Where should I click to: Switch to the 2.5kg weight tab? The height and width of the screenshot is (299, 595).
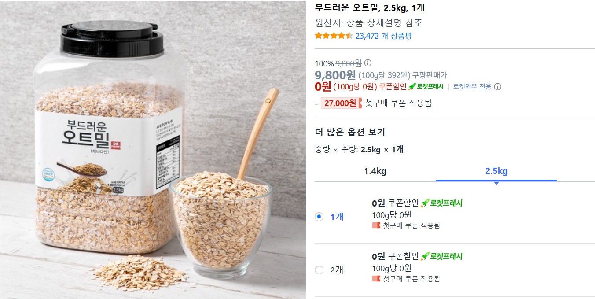coord(496,171)
